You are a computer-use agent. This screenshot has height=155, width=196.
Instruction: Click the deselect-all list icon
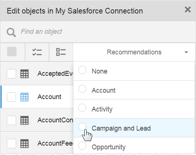tap(61, 52)
